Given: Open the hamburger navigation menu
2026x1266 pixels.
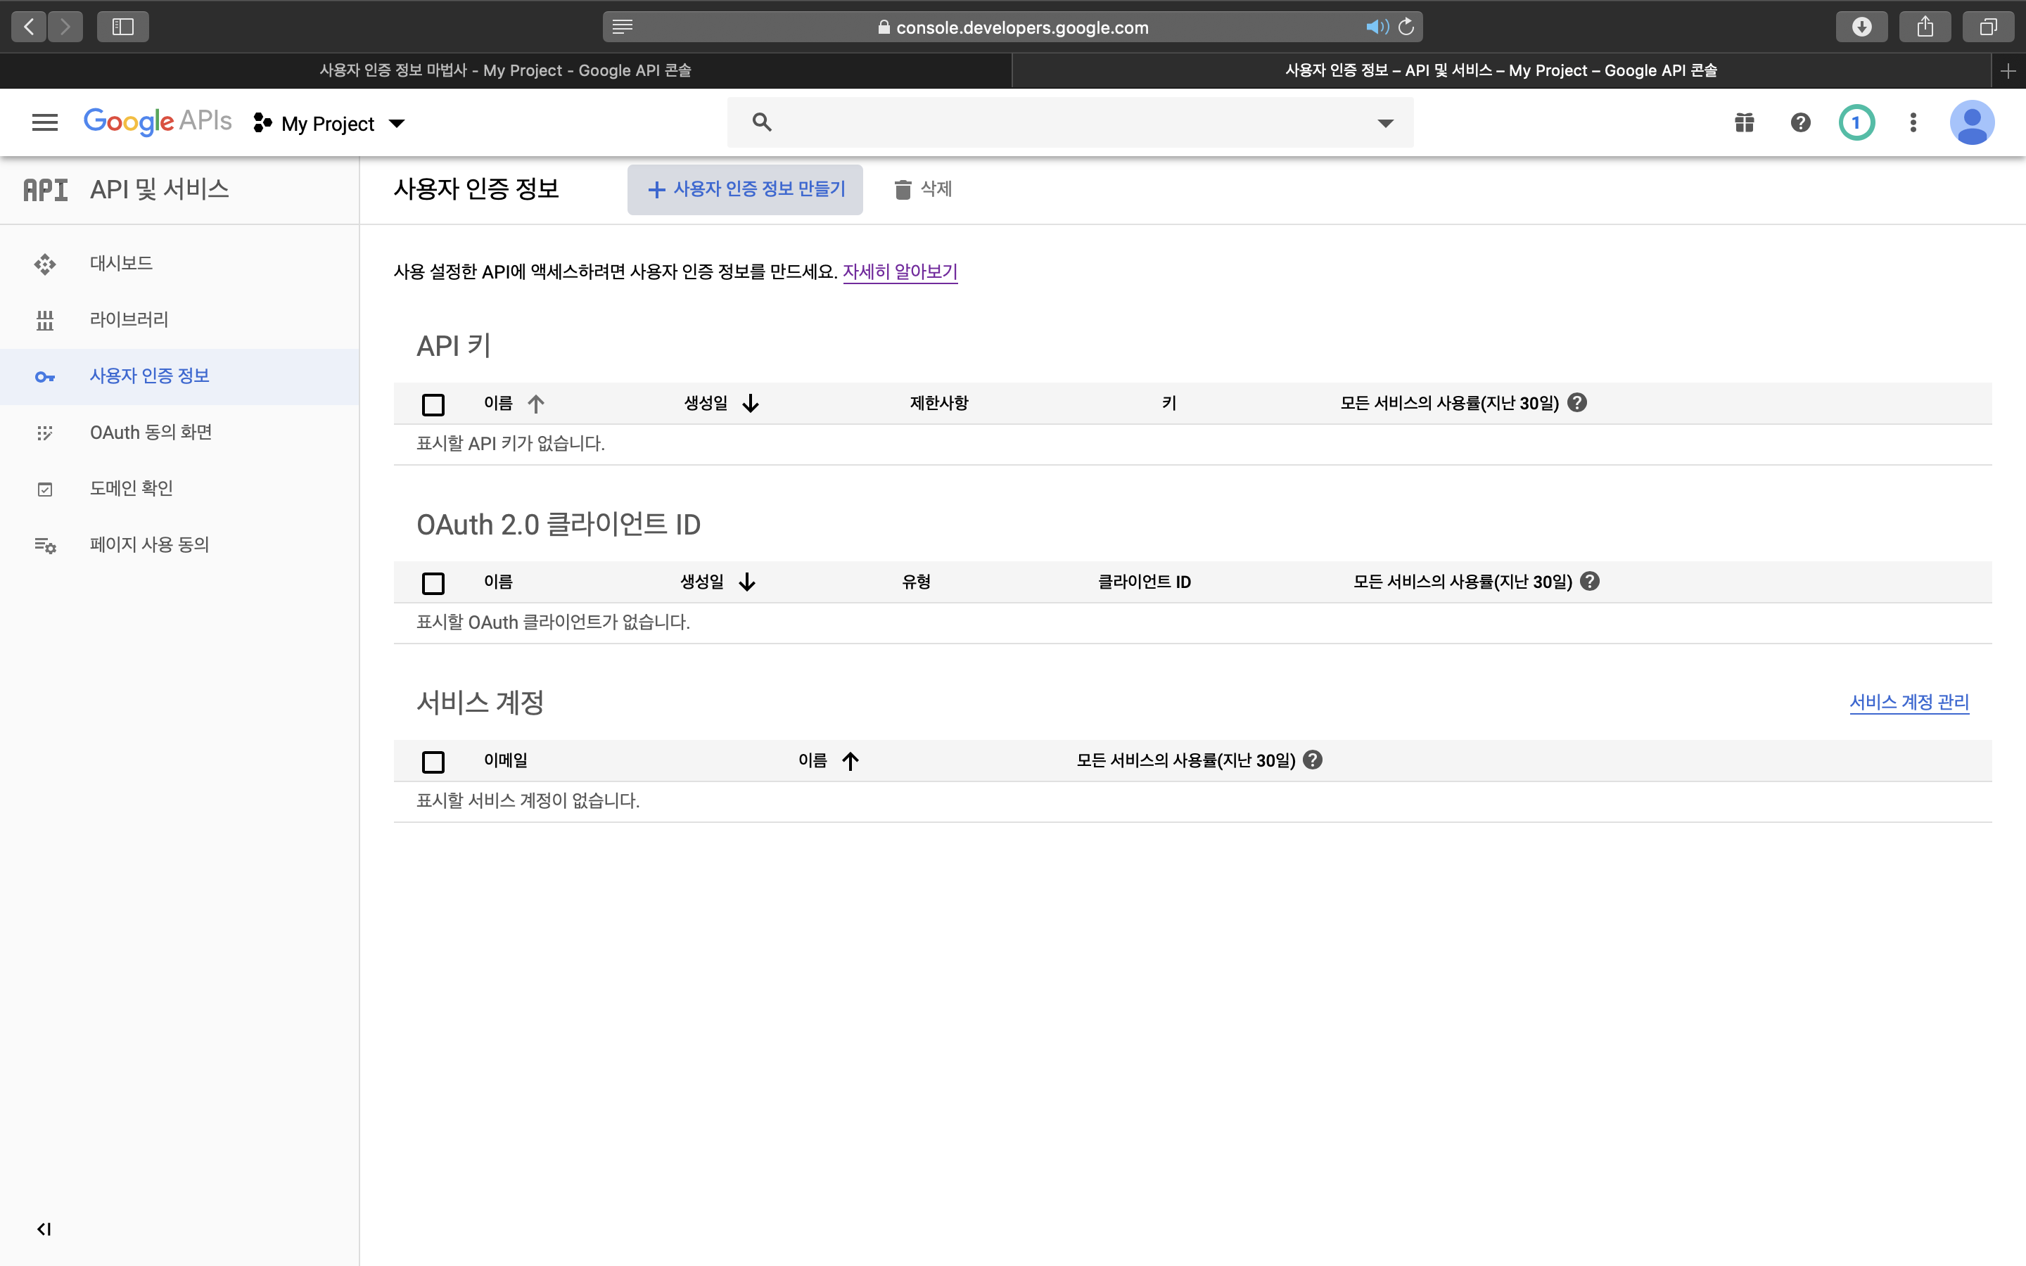Looking at the screenshot, I should 44,123.
